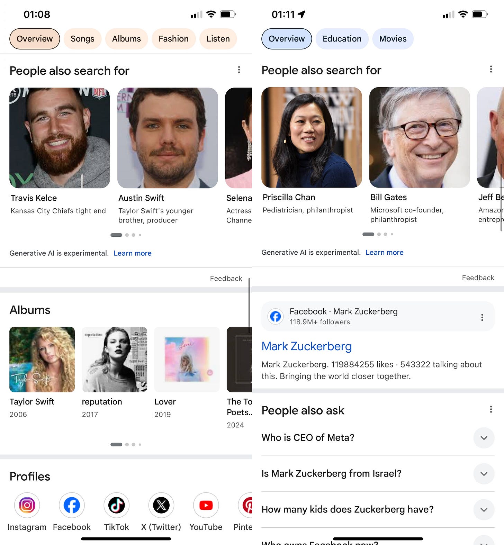Viewport: 504px width, 545px height.
Task: Tap "Kansas City Chiefs tight end" text
Action: [x=58, y=211]
